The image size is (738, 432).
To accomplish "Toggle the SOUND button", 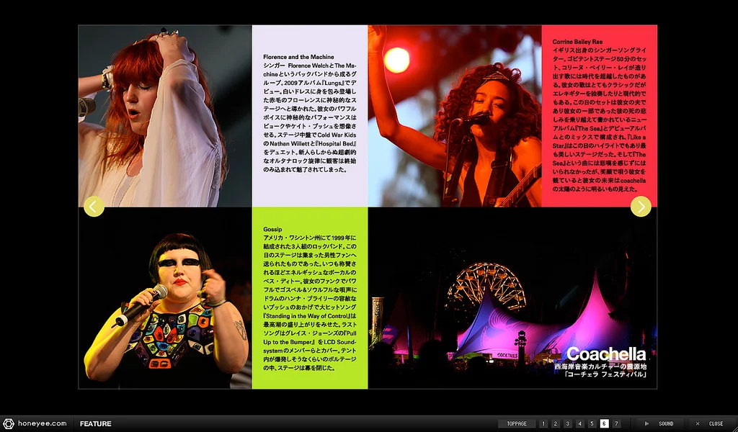I will click(659, 423).
